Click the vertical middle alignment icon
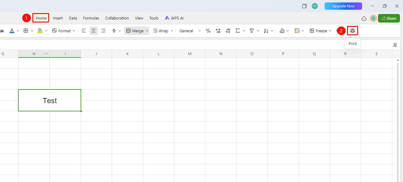Image resolution: width=403 pixels, height=182 pixels. 114,31
